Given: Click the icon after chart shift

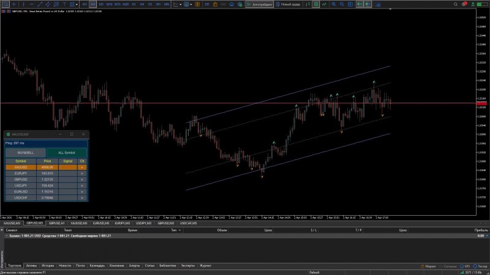Looking at the screenshot, I should (378, 4).
